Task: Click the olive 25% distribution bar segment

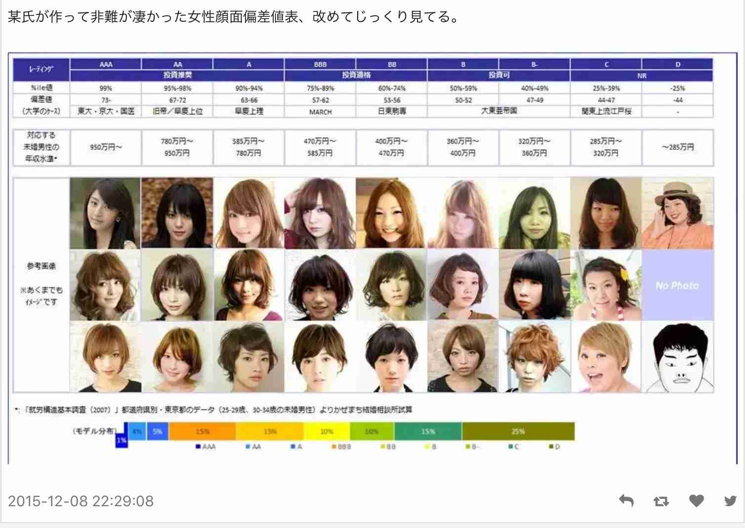Action: pos(518,431)
